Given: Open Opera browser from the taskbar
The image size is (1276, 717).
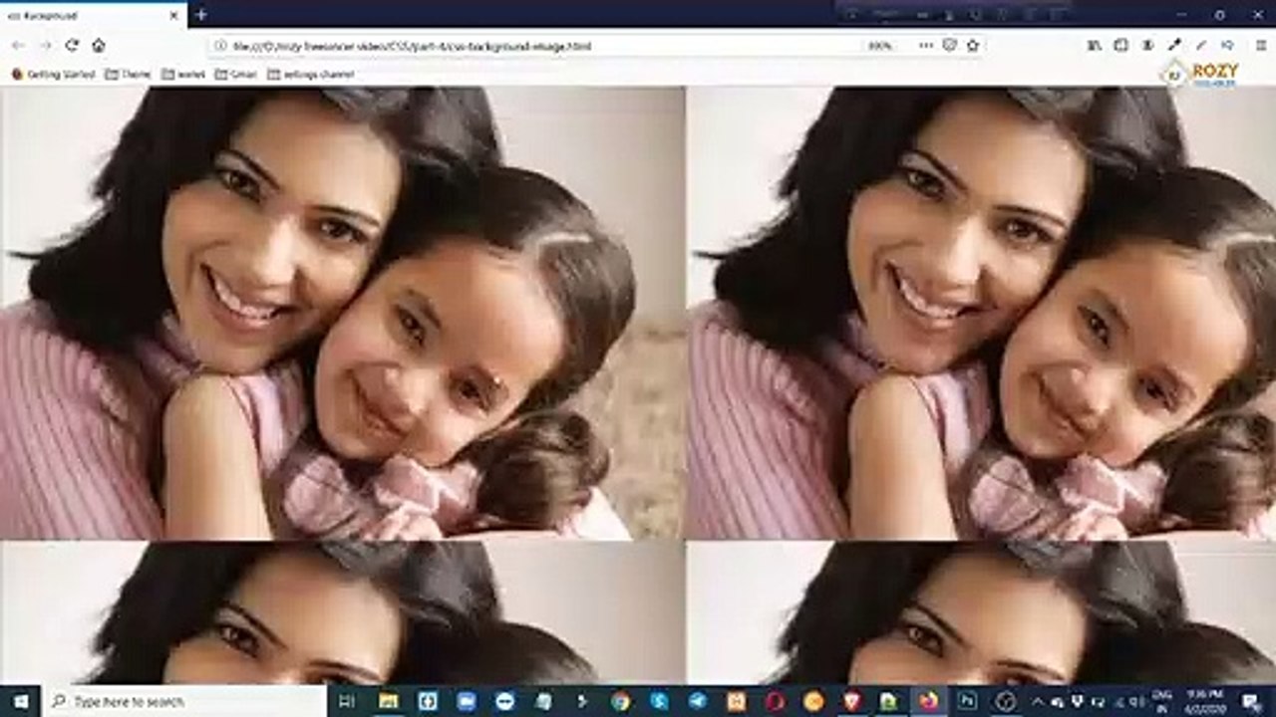Looking at the screenshot, I should click(x=775, y=701).
